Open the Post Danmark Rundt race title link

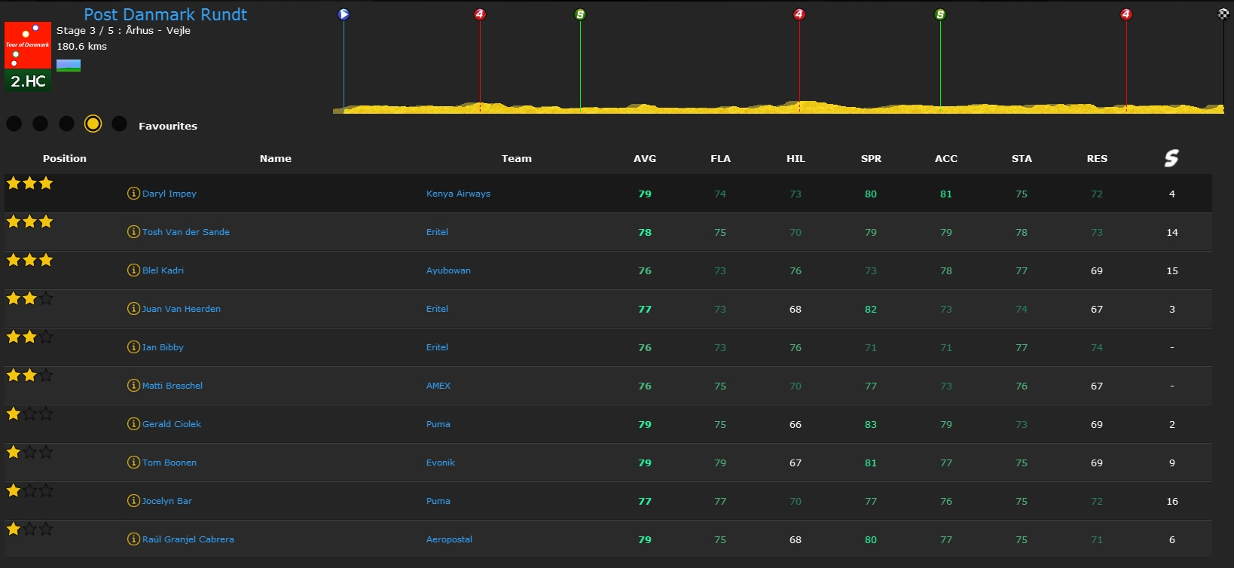coord(165,14)
